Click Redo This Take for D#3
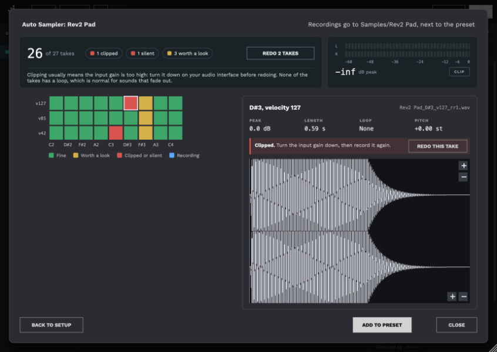The width and height of the screenshot is (497, 352). click(438, 146)
